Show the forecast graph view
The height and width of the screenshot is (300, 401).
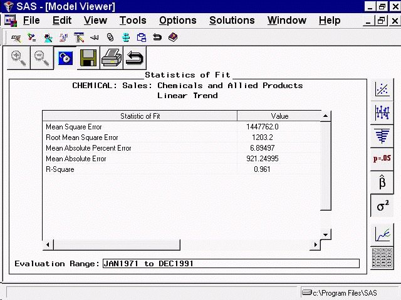click(x=382, y=234)
